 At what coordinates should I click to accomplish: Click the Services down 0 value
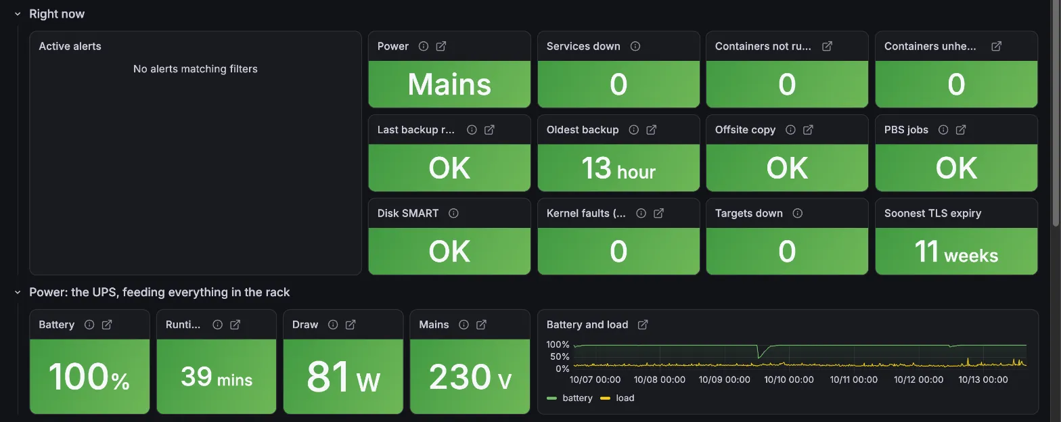tap(618, 85)
